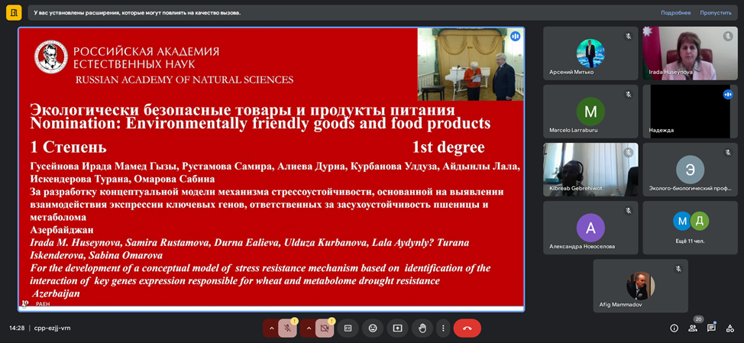
Task: Click the Александра Новоселова name label
Action: tap(581, 247)
